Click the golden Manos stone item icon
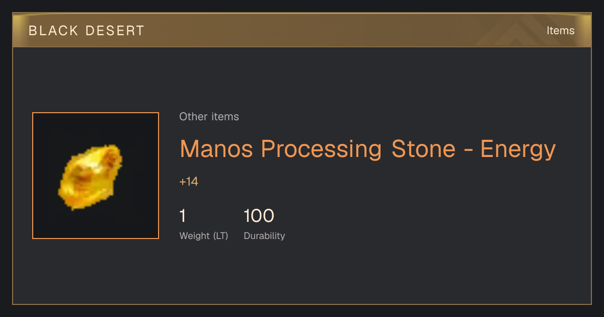The height and width of the screenshot is (317, 604). [91, 177]
